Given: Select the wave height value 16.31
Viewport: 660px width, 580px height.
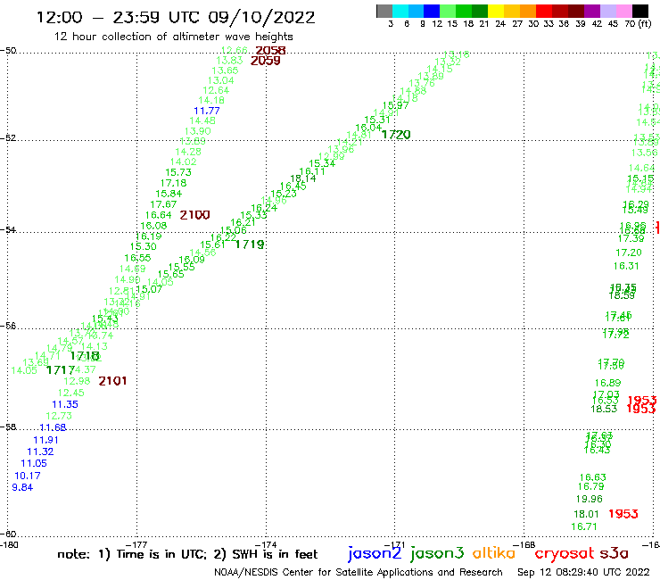Looking at the screenshot, I should (x=626, y=266).
